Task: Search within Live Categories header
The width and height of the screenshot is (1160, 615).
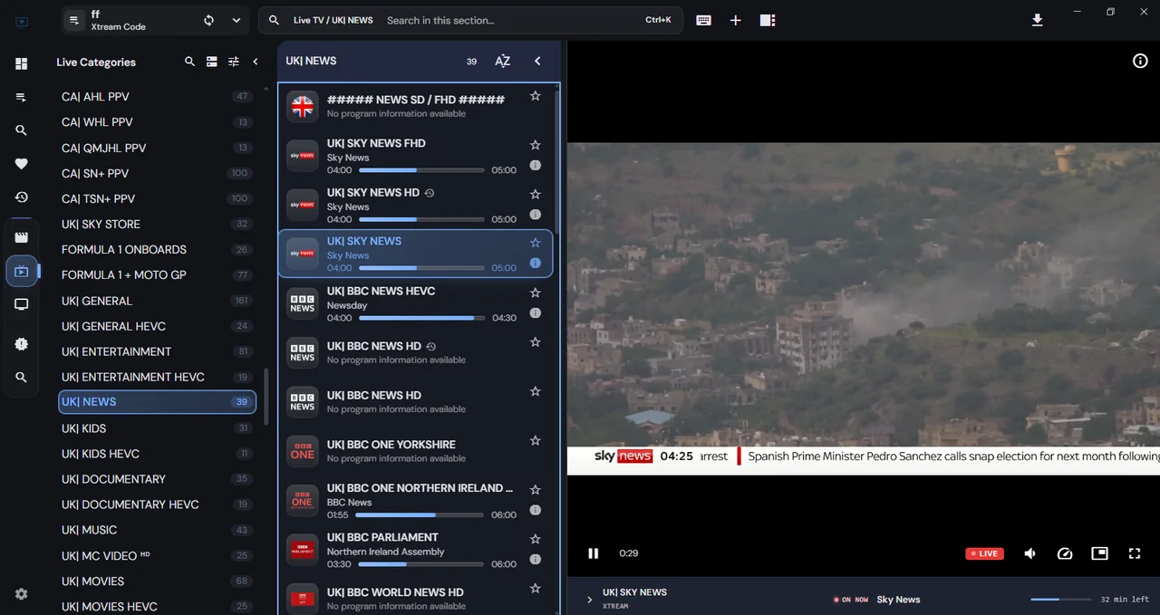Action: click(189, 62)
